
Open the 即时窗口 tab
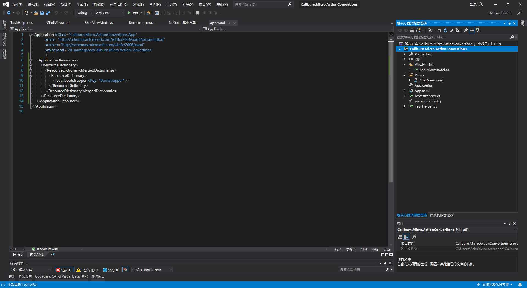coord(98,276)
